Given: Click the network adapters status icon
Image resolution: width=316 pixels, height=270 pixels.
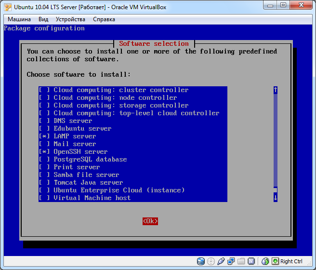Looking at the screenshot, I should tap(231, 261).
